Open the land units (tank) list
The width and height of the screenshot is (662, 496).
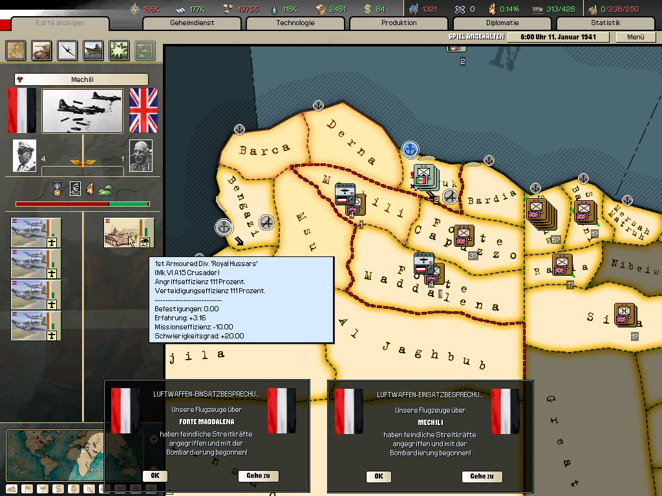tap(42, 50)
